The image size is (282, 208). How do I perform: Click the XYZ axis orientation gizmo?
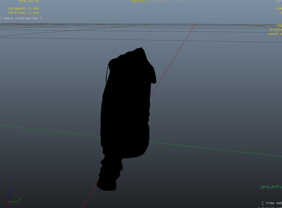[x=14, y=197]
